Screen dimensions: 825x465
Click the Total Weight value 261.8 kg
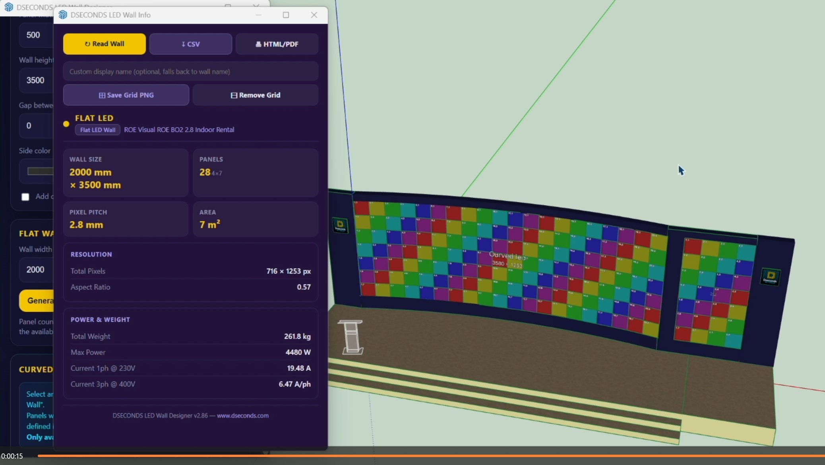point(297,337)
